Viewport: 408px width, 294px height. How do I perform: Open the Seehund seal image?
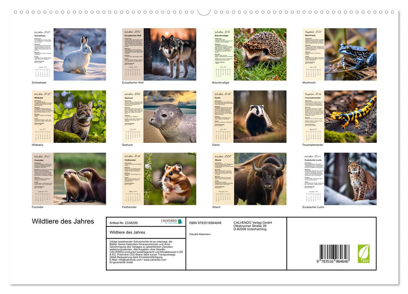coord(170,117)
